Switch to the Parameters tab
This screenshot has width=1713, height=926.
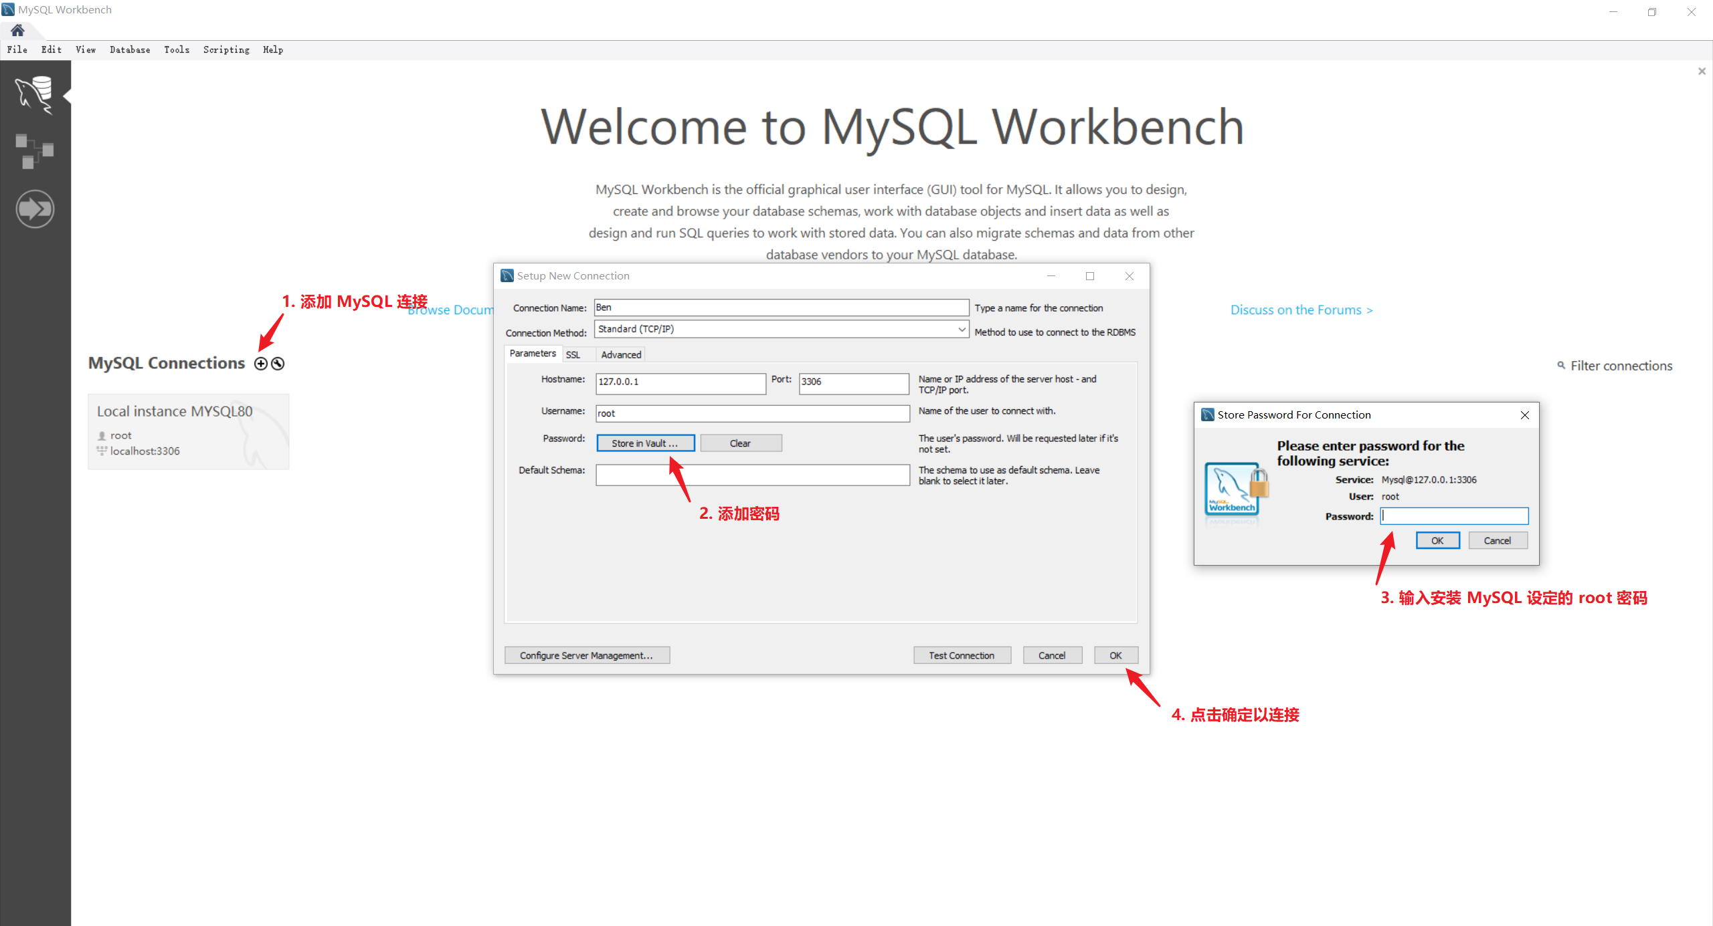click(533, 354)
